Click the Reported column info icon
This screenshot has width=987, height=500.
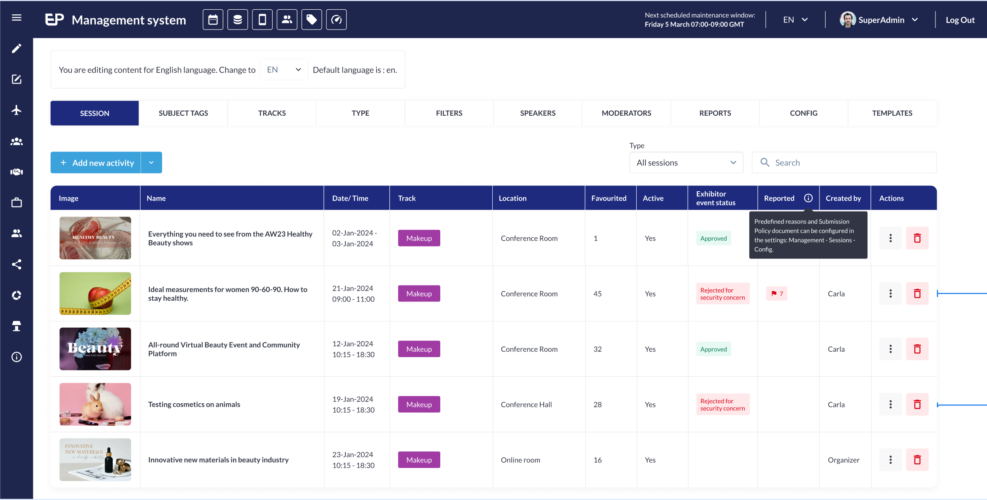click(x=808, y=198)
